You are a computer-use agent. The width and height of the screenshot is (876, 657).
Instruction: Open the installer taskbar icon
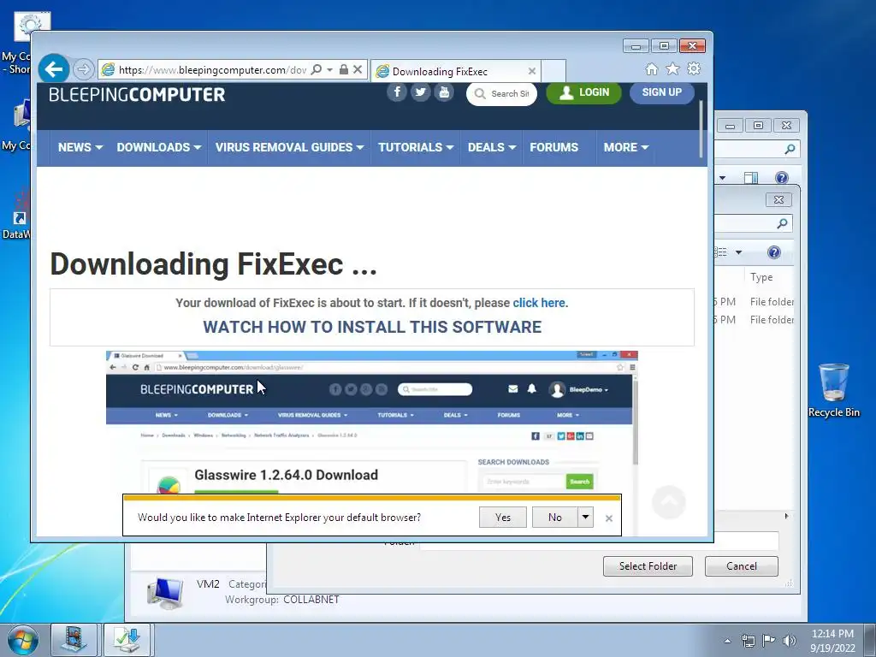click(127, 640)
